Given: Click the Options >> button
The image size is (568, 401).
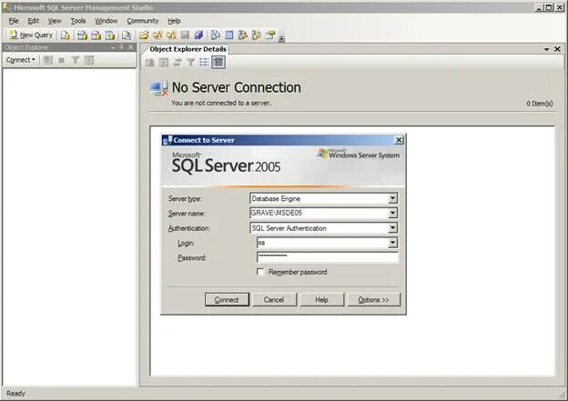Looking at the screenshot, I should coord(373,300).
